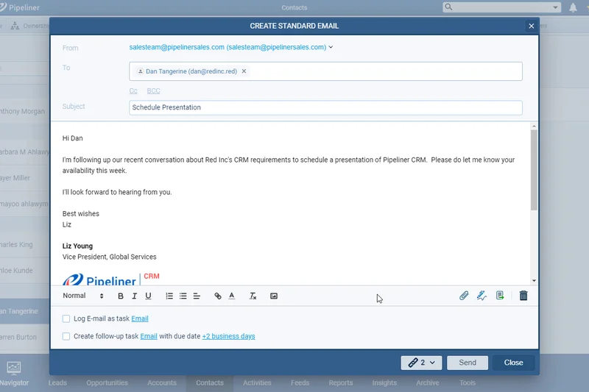
Task: Click the contact icon beside Dan Tangerine
Action: click(x=140, y=71)
